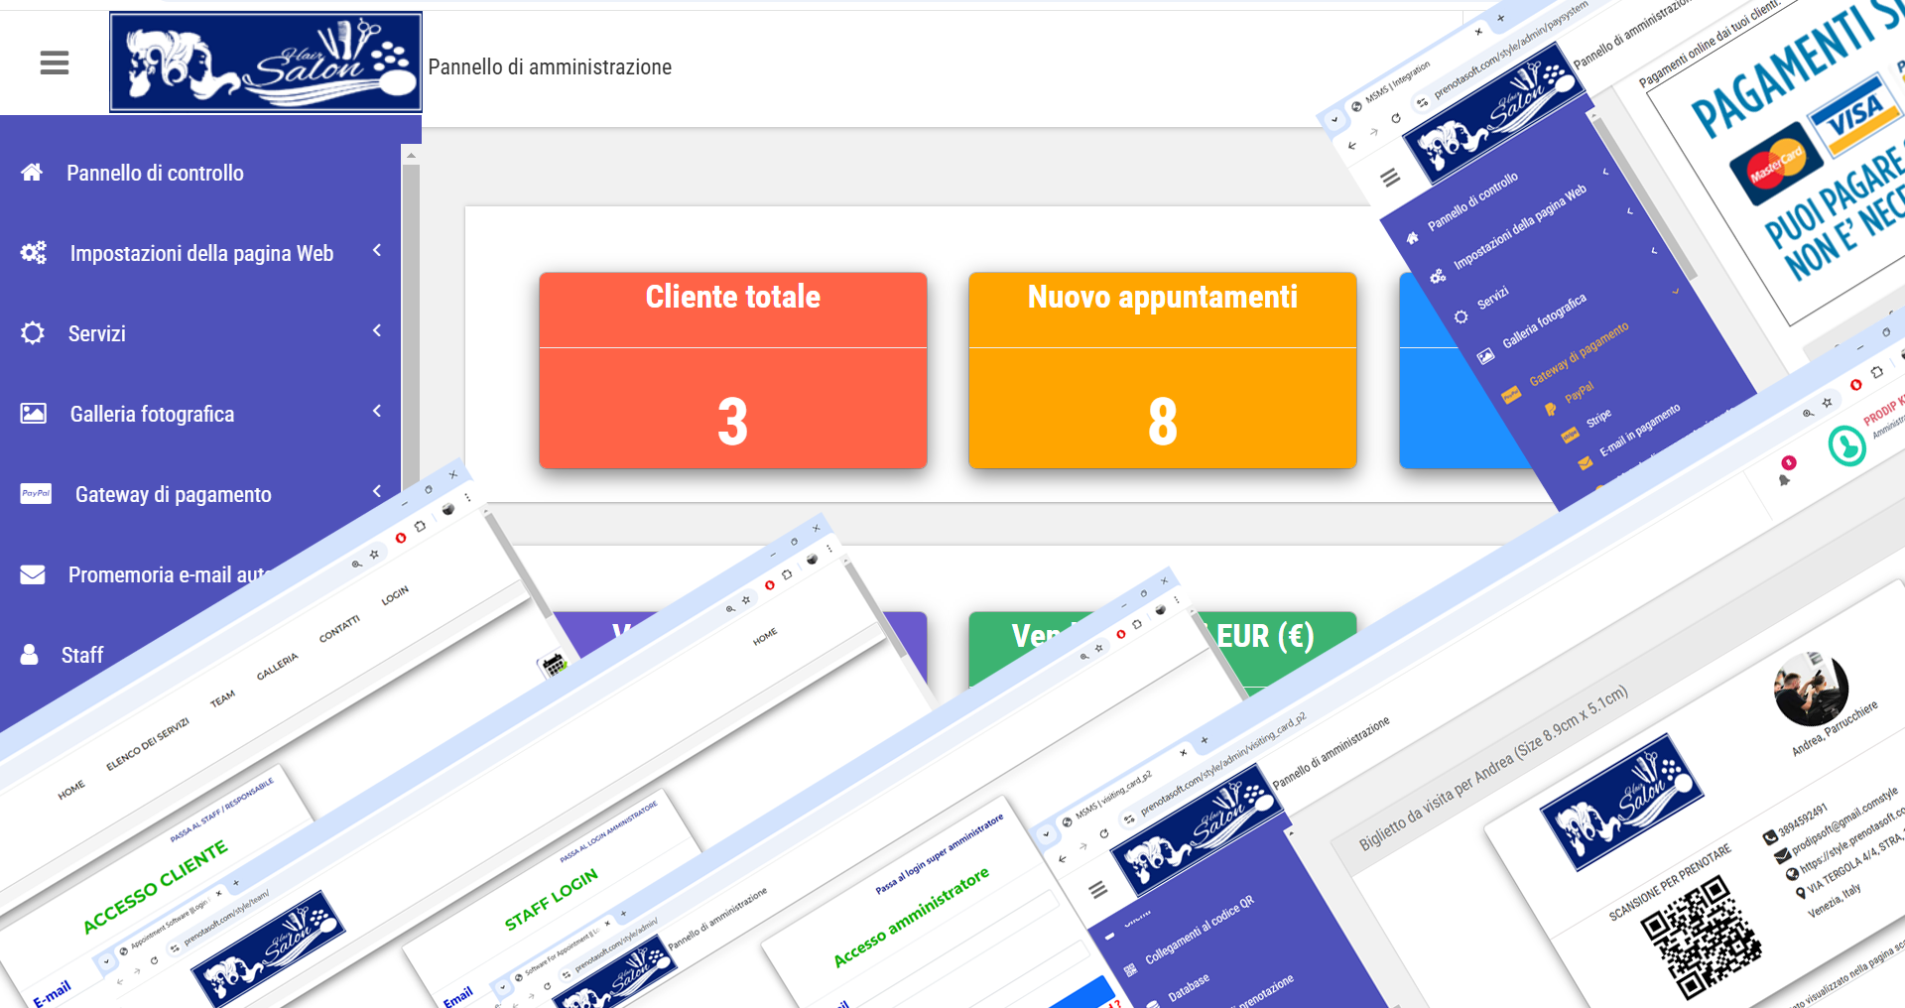
Task: Click home icon beside Pannello di controllo, main sidebar
Action: (32, 173)
